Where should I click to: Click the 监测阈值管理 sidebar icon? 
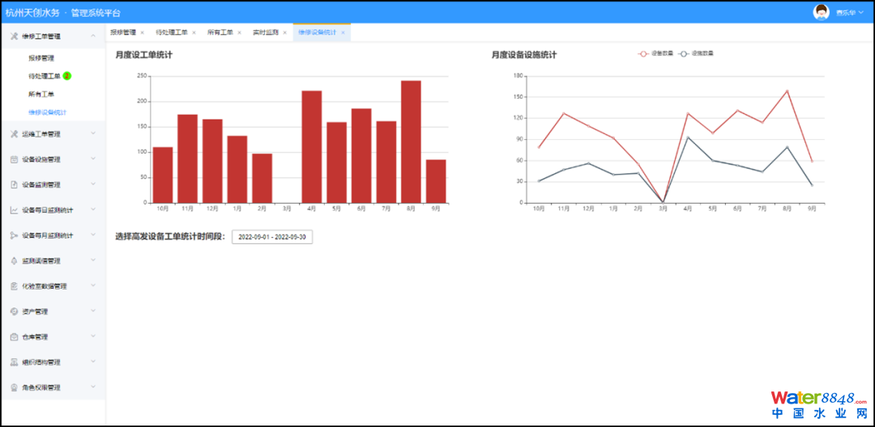coord(15,261)
